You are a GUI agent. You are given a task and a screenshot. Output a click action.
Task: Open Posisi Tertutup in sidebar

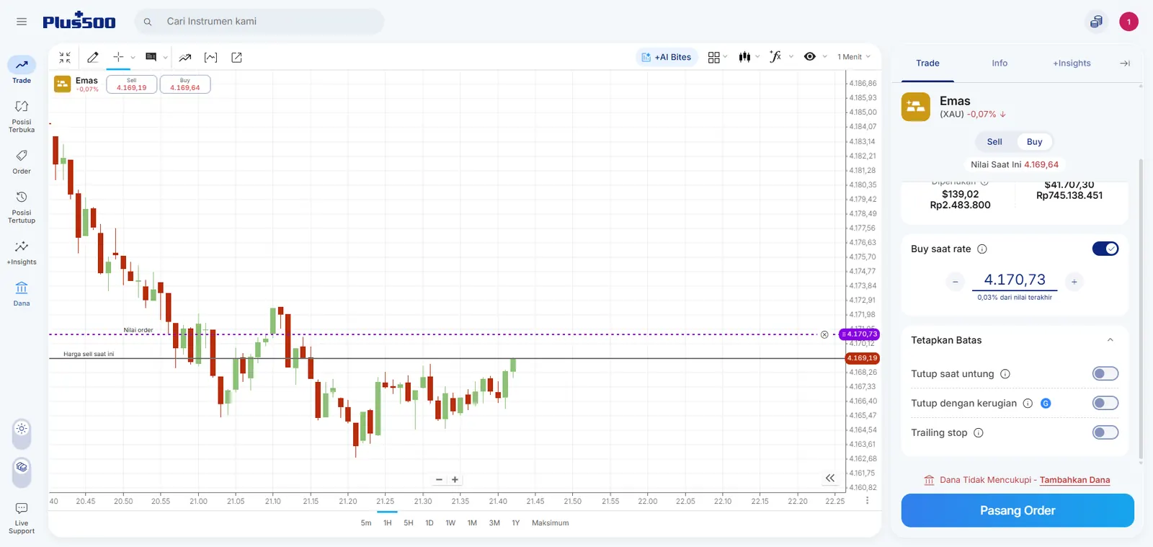coord(22,206)
